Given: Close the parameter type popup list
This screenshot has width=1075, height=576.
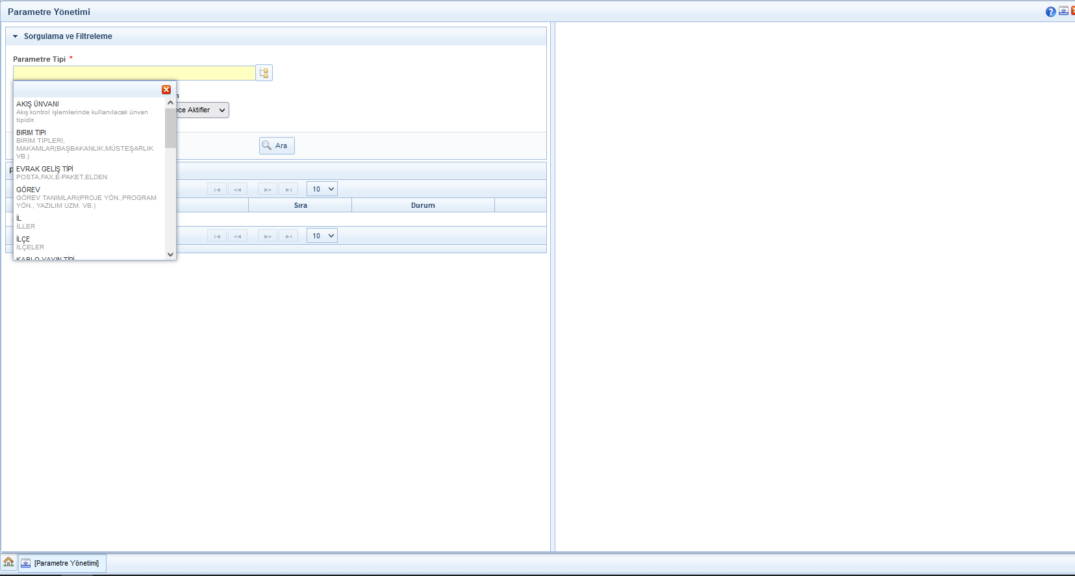Looking at the screenshot, I should (166, 90).
